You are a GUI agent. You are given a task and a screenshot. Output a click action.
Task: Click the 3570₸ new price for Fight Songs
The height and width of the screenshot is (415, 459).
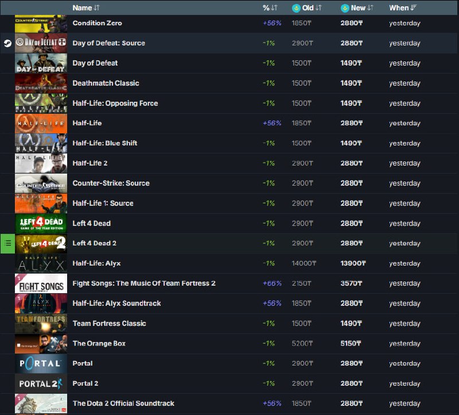[351, 283]
